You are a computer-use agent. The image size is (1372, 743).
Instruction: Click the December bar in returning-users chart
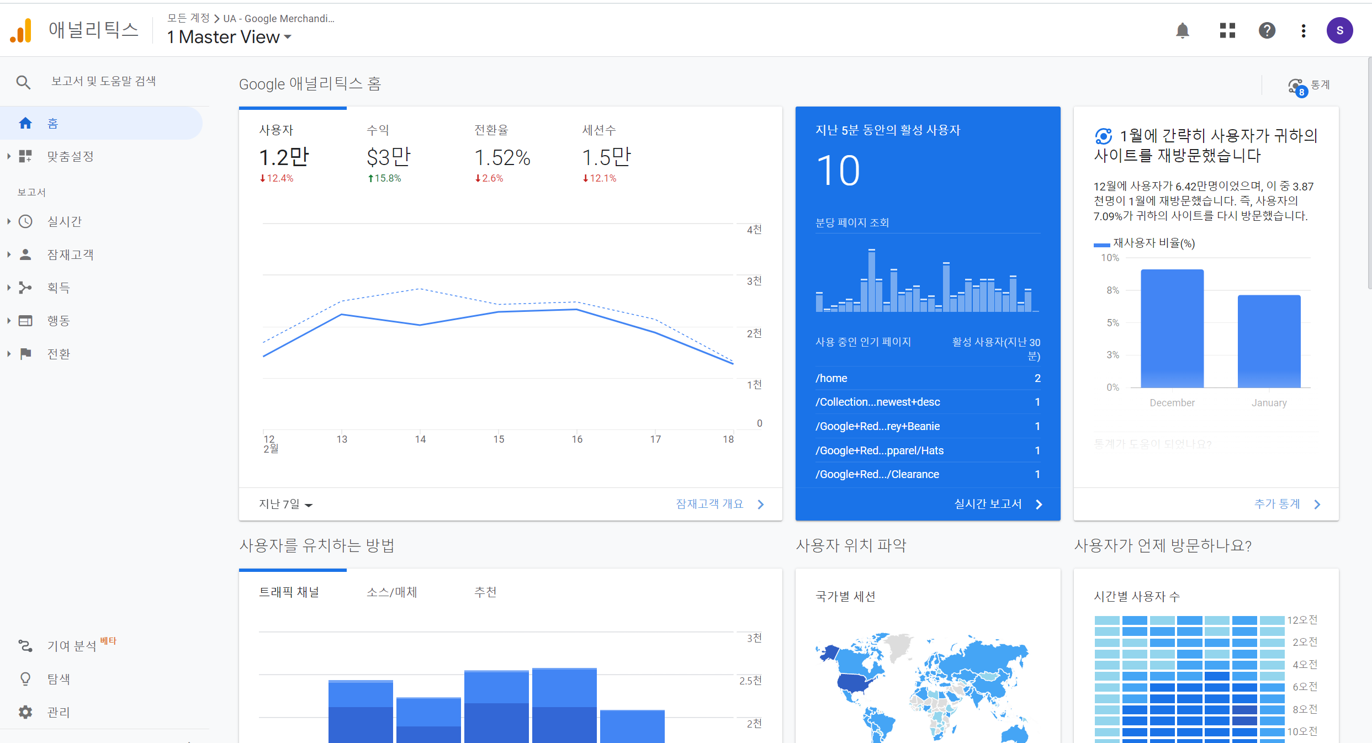[1172, 328]
